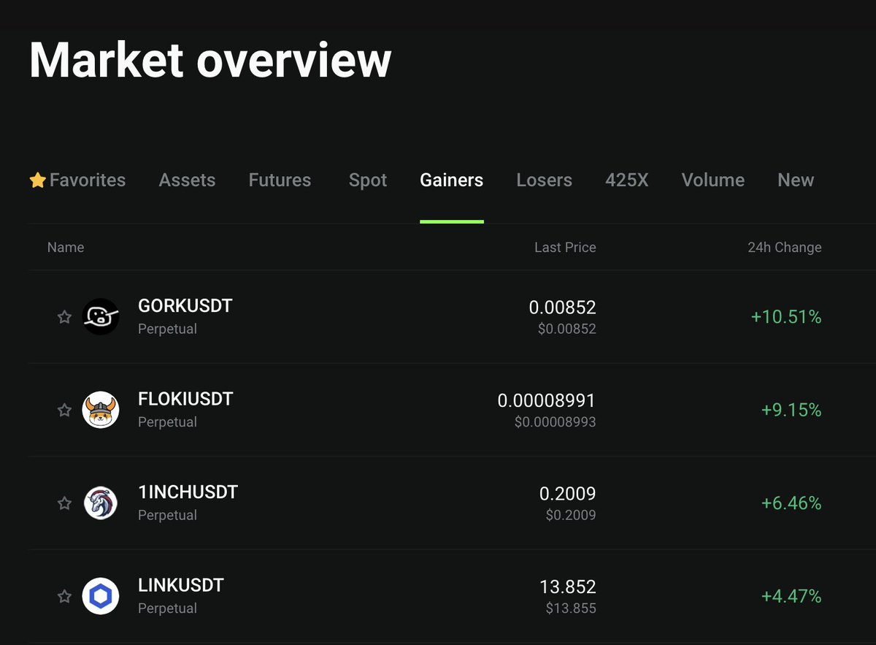876x645 pixels.
Task: Star FLOKIUSDT as a favorite
Action: click(64, 410)
